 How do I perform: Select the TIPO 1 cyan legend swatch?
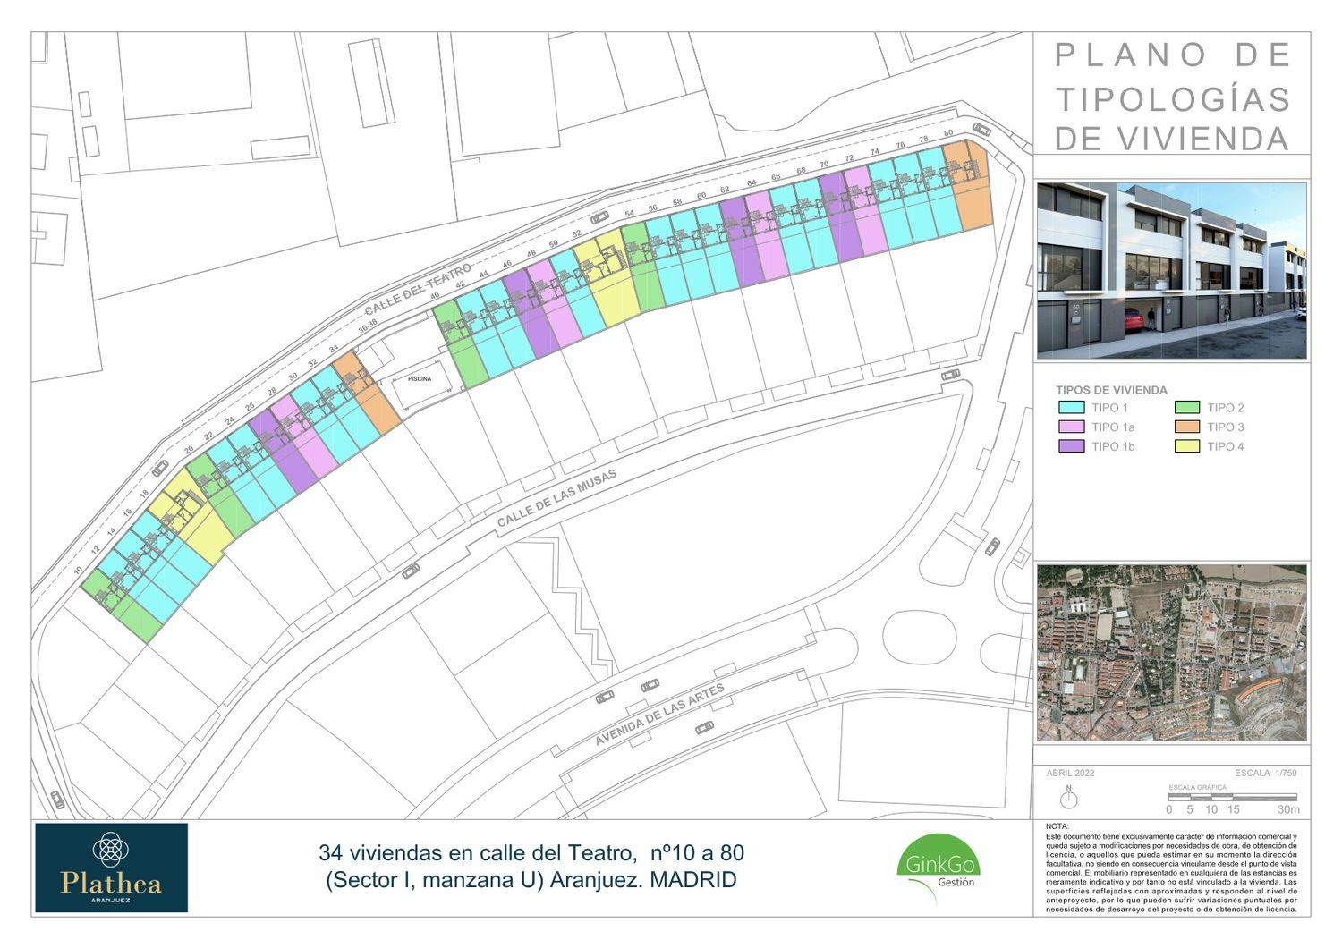click(1071, 408)
